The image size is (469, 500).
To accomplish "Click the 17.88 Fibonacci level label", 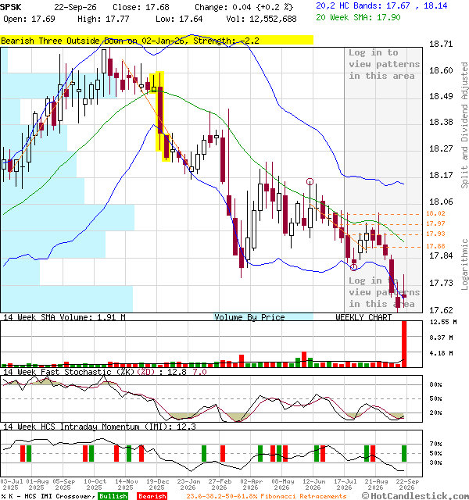I will point(435,246).
